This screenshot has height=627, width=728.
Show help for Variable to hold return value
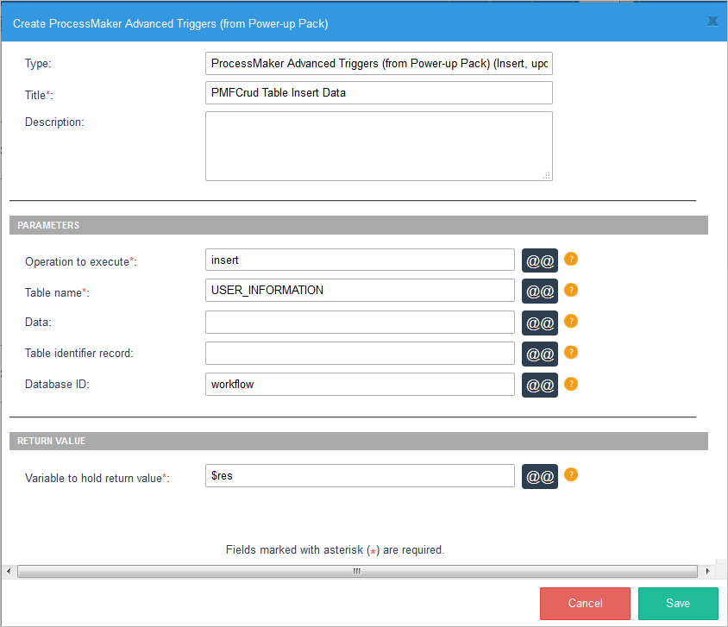click(x=571, y=474)
